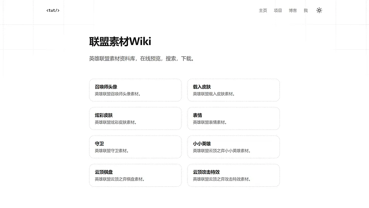
Task: Open the 云顶棋盘 card
Action: pyautogui.click(x=135, y=175)
